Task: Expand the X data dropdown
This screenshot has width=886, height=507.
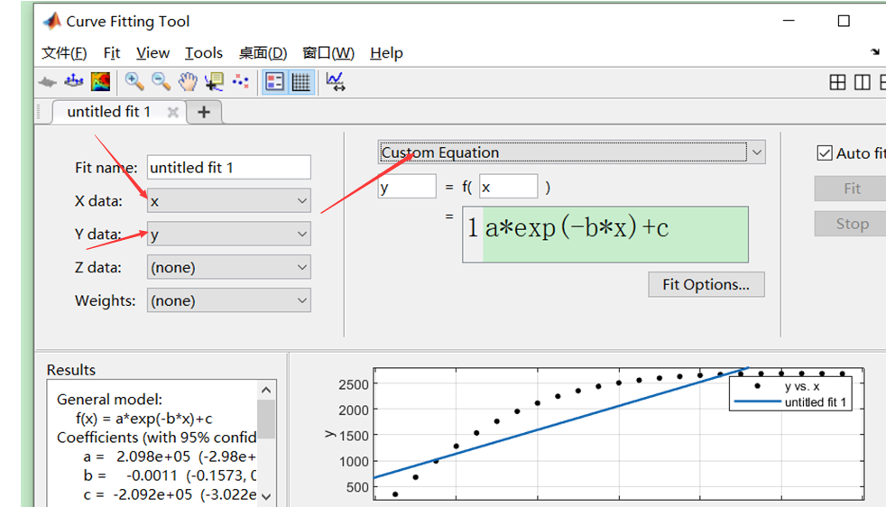Action: click(229, 200)
